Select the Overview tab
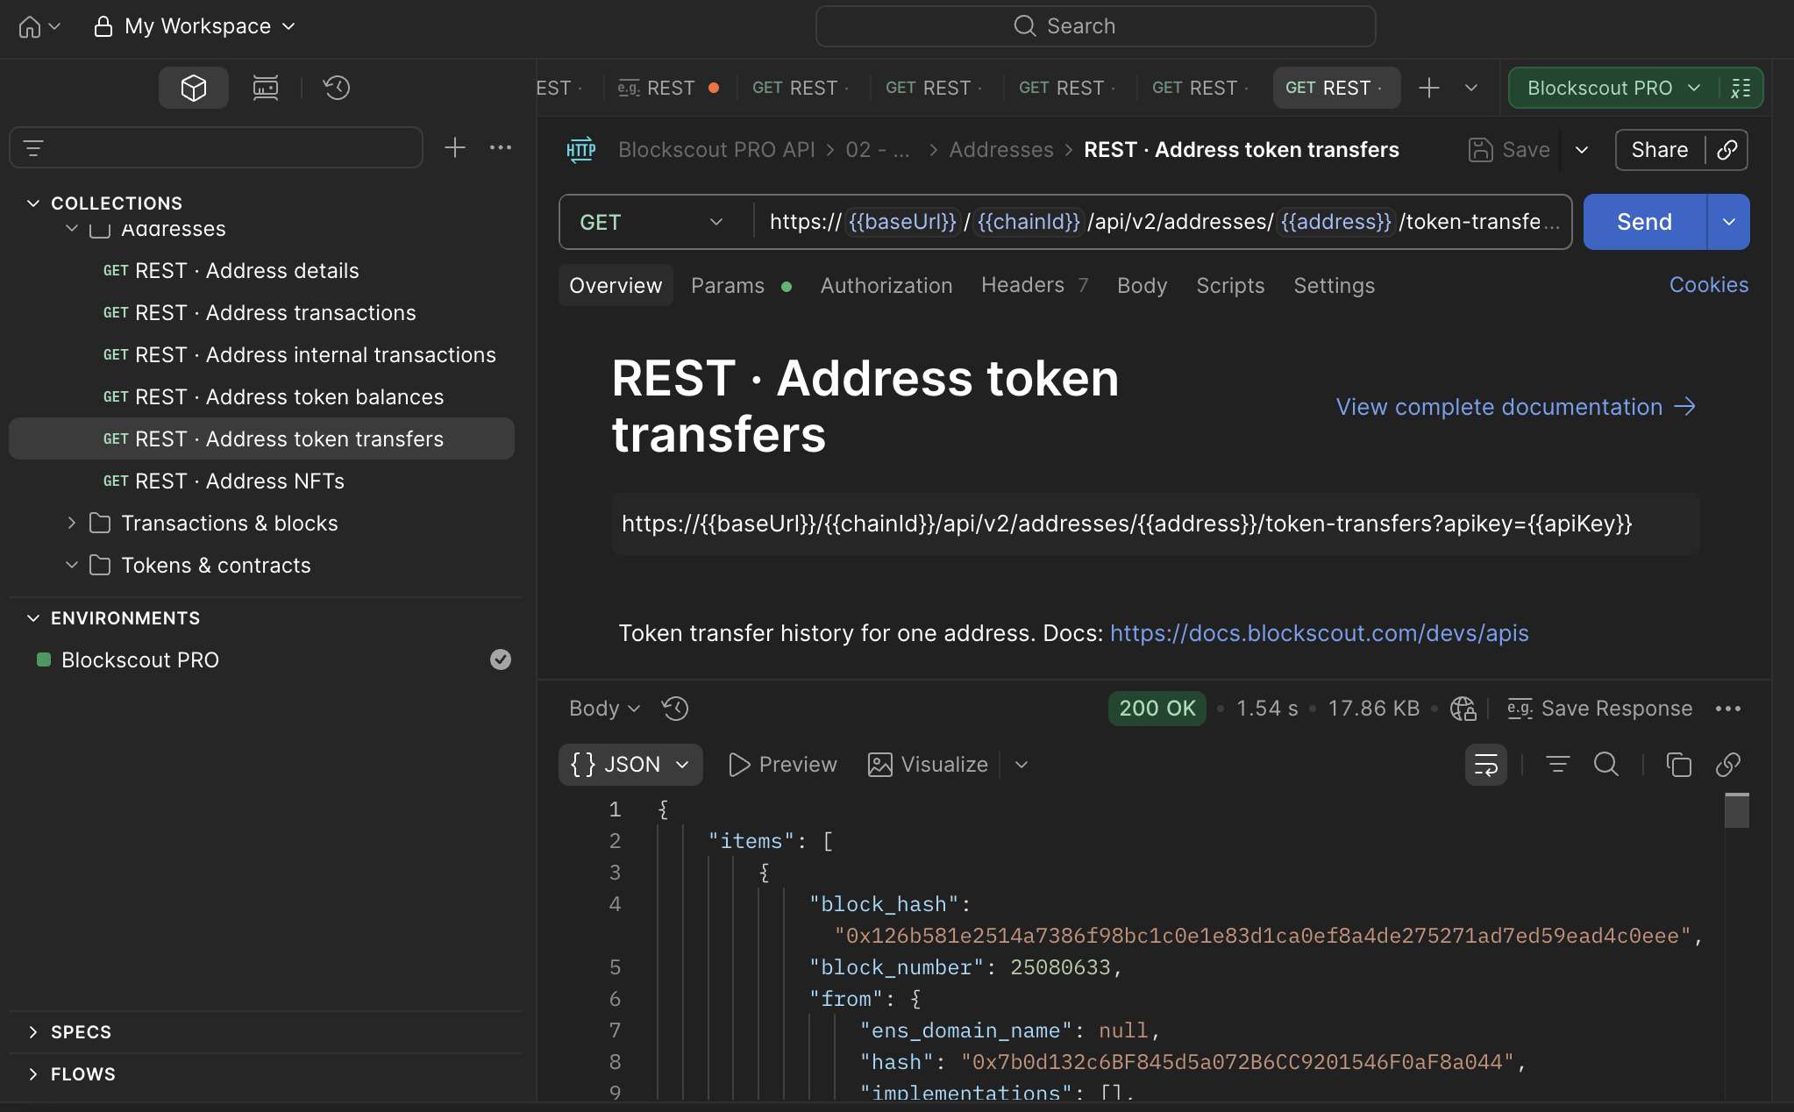 click(x=616, y=286)
